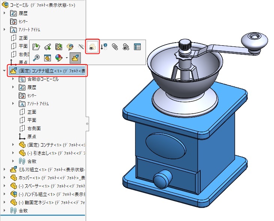Screen dimensions: 274x221
Task: Expand the ホッパー component node
Action: (x=5, y=178)
